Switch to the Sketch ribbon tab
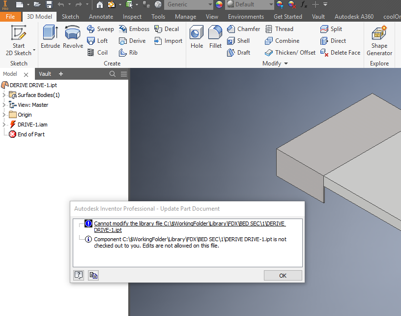This screenshot has width=401, height=316. [70, 16]
